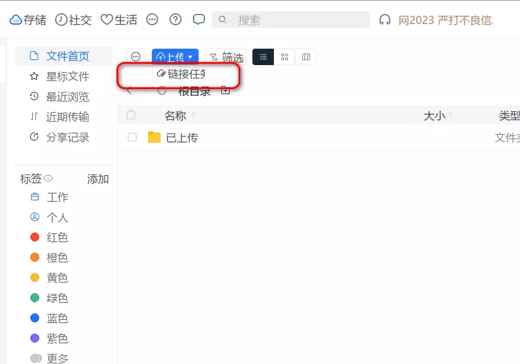This screenshot has height=364, width=520.
Task: Select the 个人 tag
Action: pyautogui.click(x=58, y=217)
